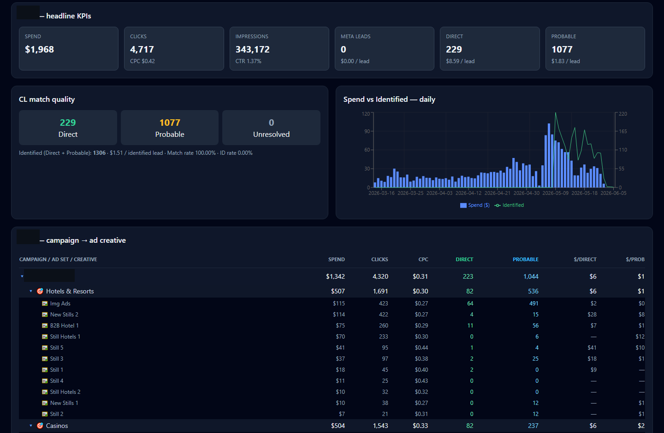Screen dimensions: 664x433
Task: Click the image icon next to Still 5
Action: 45,348
